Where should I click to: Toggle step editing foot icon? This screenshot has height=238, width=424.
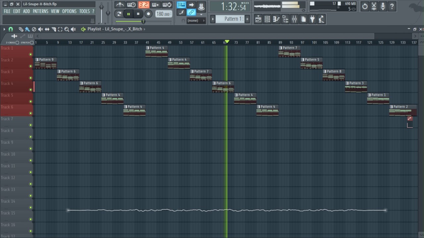[181, 13]
